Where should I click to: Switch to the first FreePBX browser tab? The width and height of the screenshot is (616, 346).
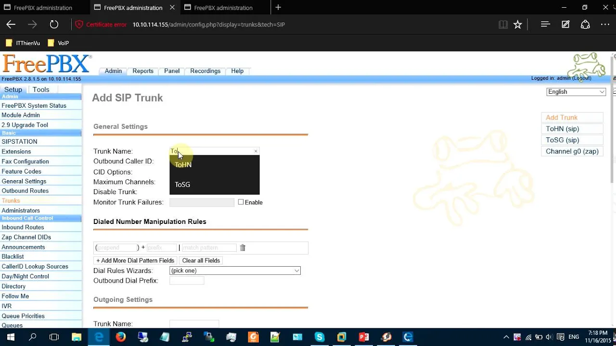pyautogui.click(x=43, y=8)
